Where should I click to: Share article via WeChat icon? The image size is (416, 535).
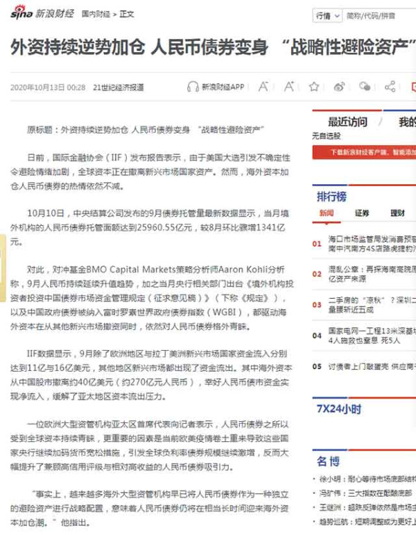365,87
